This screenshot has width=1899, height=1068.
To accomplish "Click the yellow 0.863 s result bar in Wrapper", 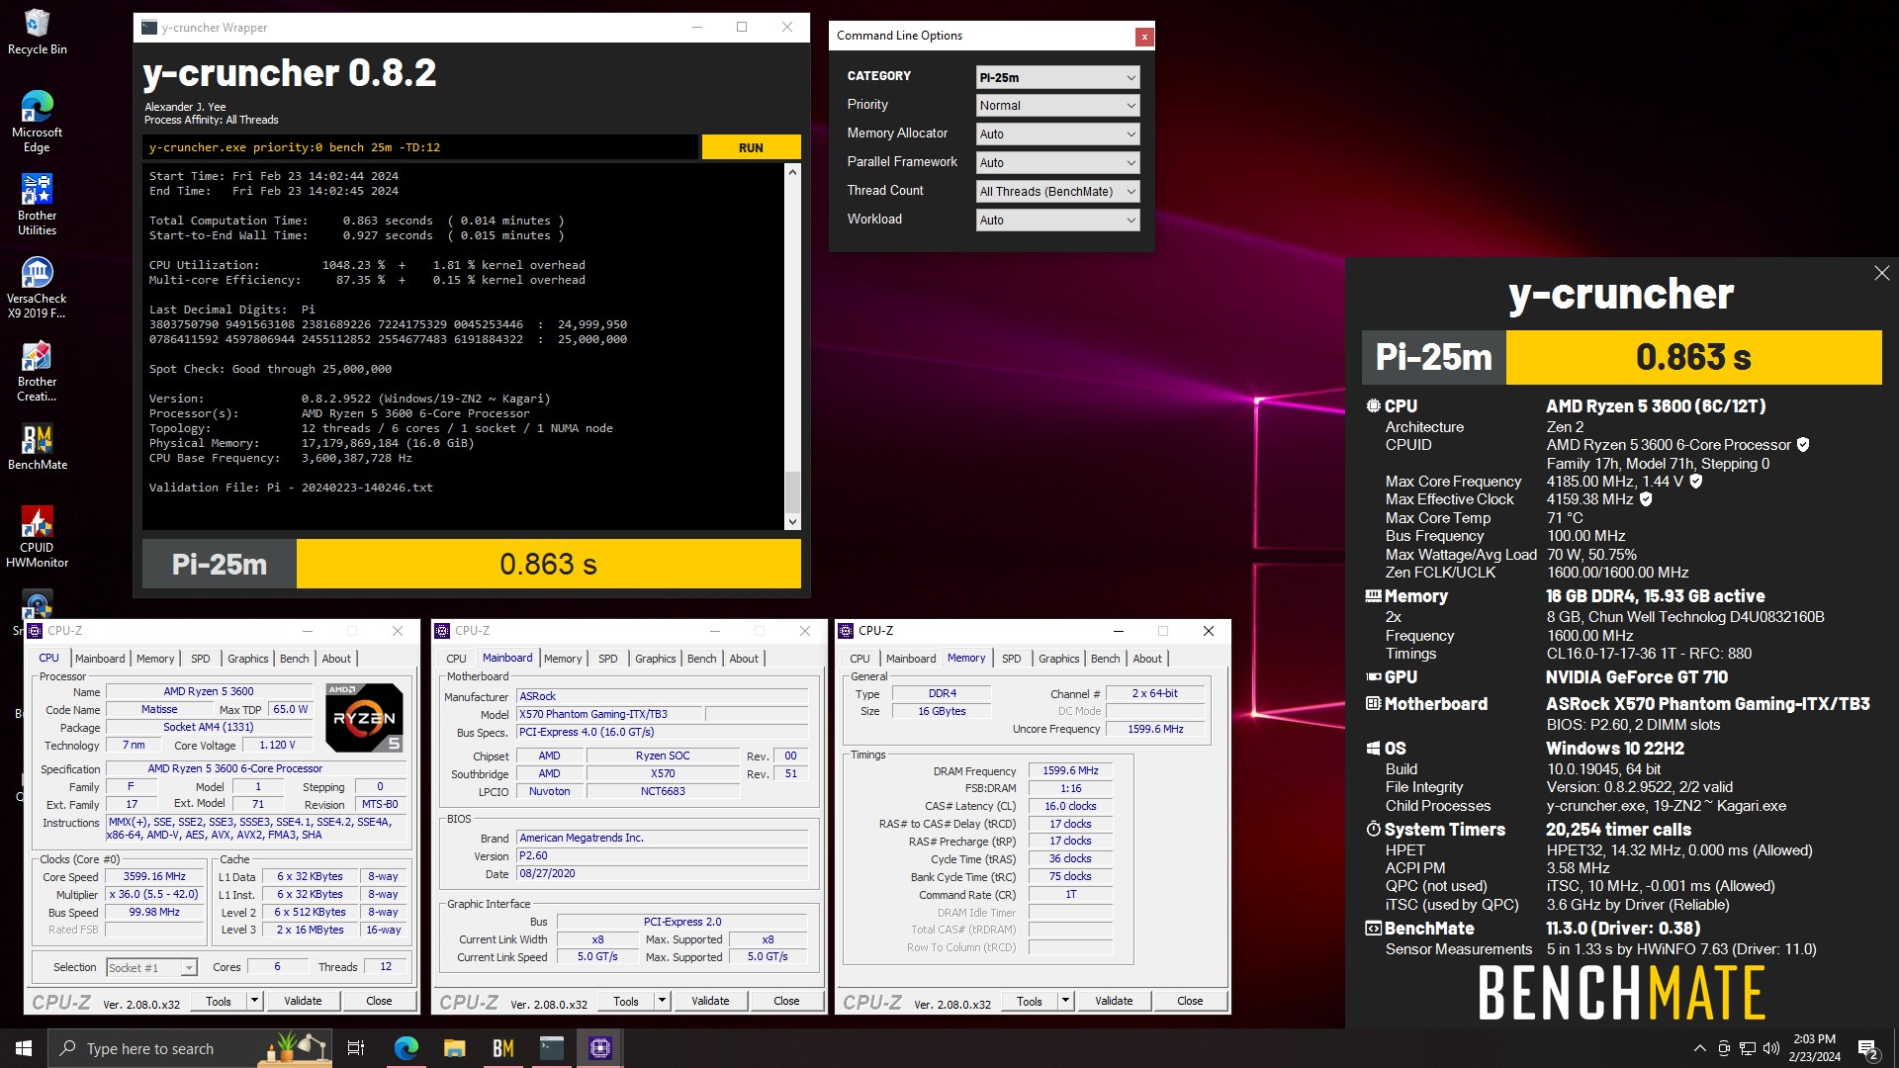I will (549, 564).
